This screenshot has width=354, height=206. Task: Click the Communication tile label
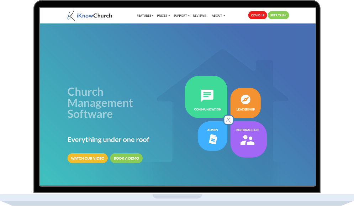coord(207,109)
